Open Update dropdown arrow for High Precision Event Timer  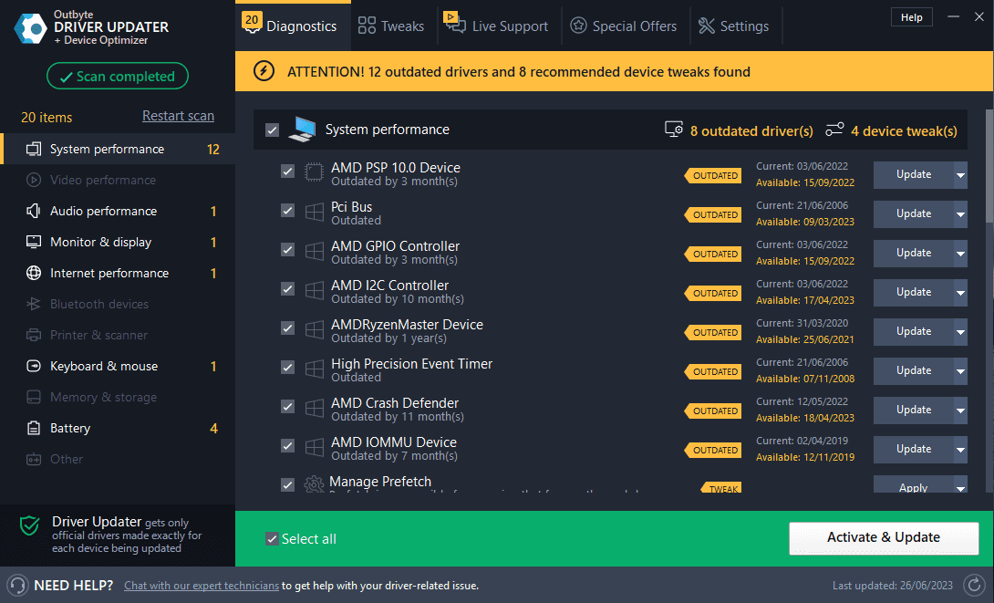pos(960,371)
